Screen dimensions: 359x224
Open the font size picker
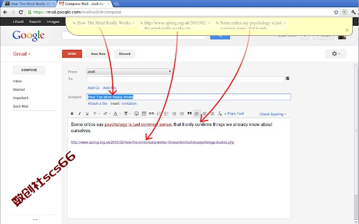[x=107, y=114]
